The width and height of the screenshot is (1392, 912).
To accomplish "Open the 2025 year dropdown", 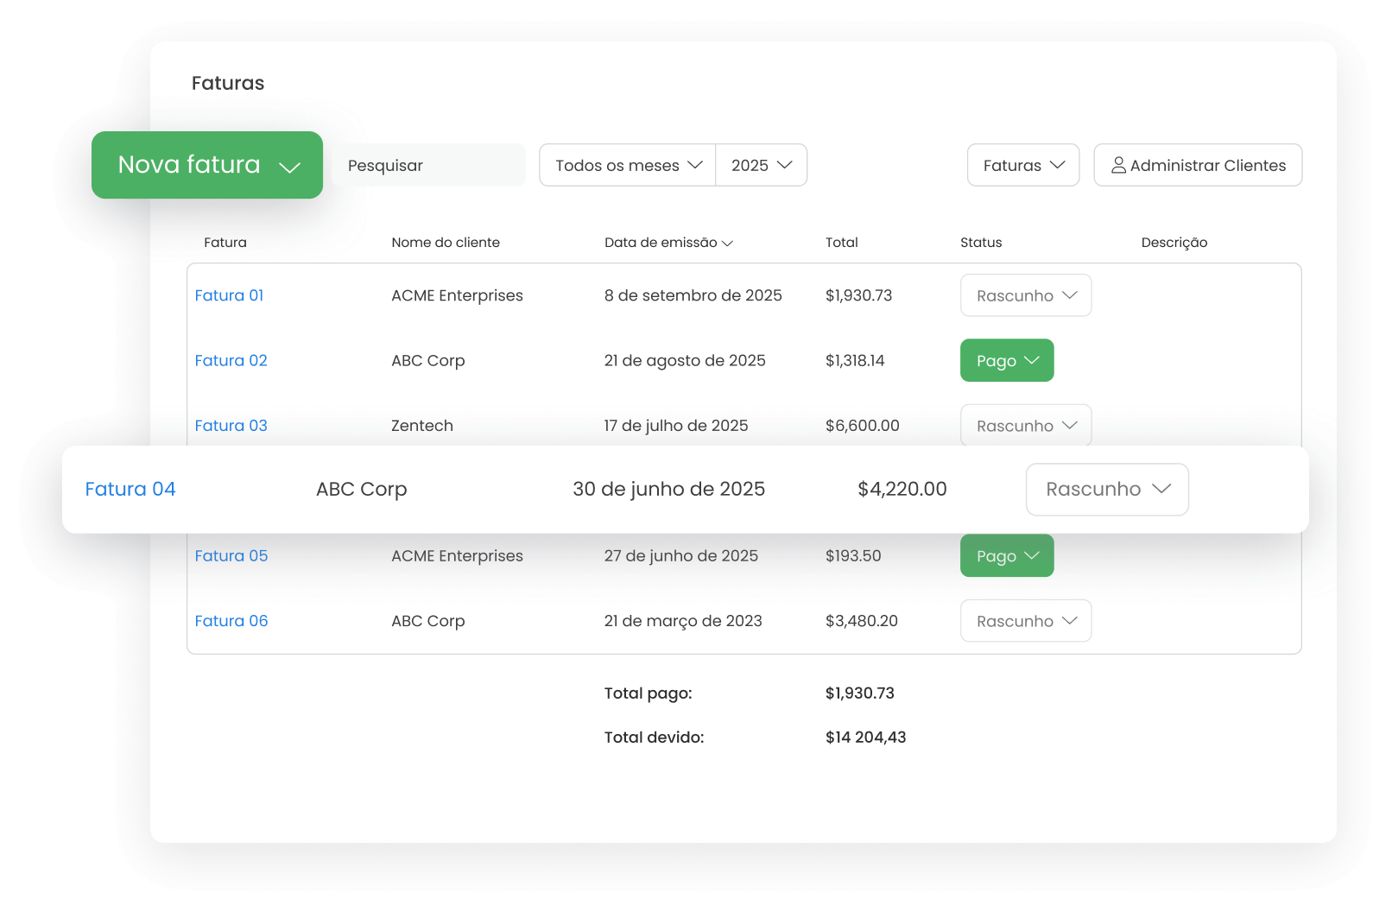I will tap(761, 165).
